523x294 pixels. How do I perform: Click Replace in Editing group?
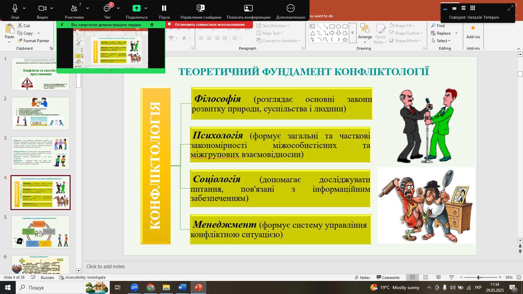441,33
